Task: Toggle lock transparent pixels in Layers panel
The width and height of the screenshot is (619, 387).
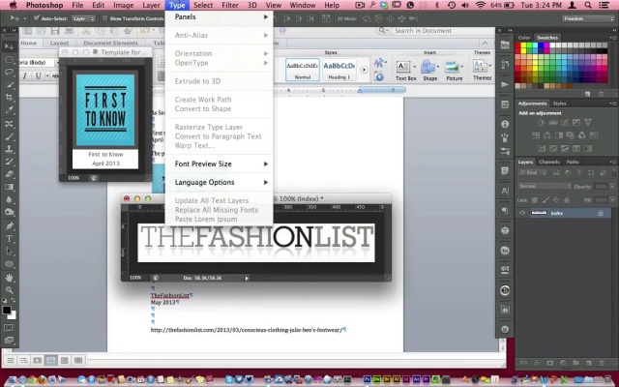Action: coord(534,200)
